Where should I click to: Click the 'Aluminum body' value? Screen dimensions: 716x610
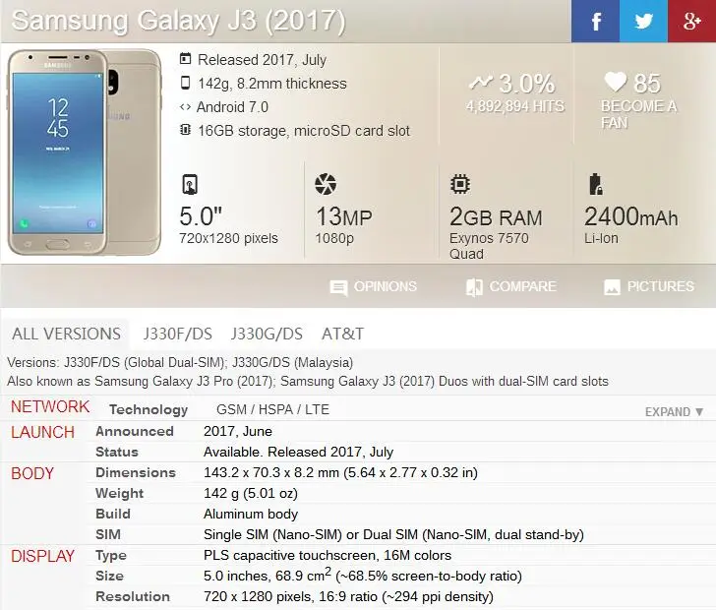pos(251,514)
